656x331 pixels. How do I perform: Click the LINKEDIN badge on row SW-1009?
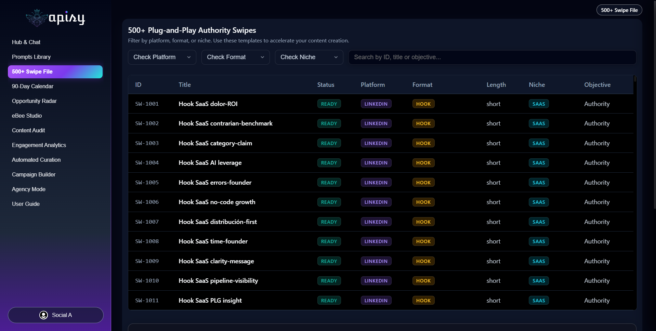[376, 261]
